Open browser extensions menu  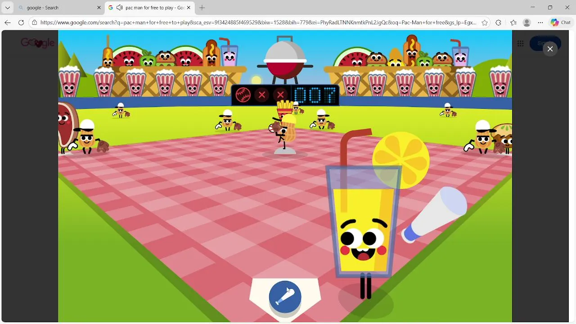[498, 22]
